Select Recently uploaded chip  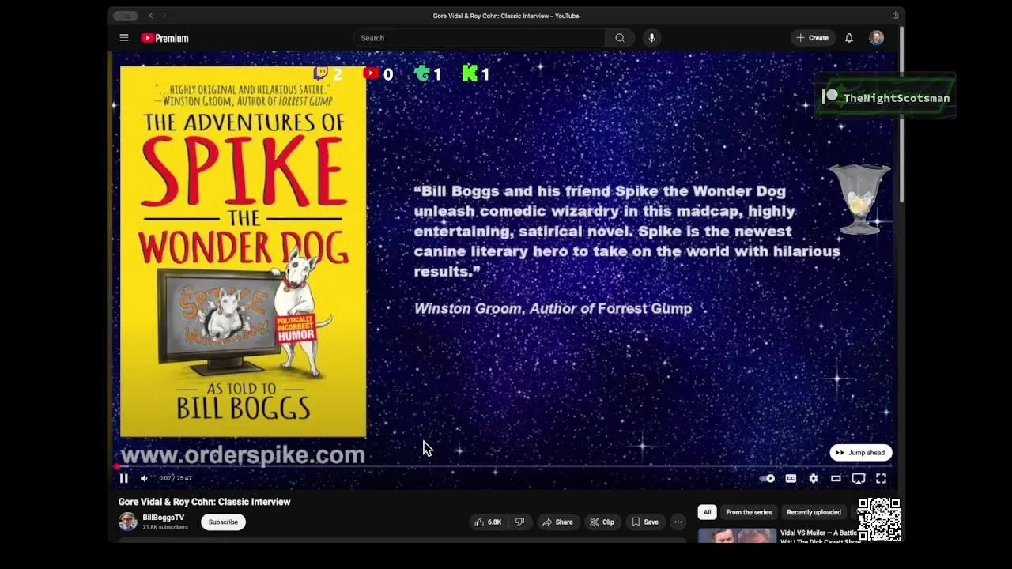(x=814, y=512)
